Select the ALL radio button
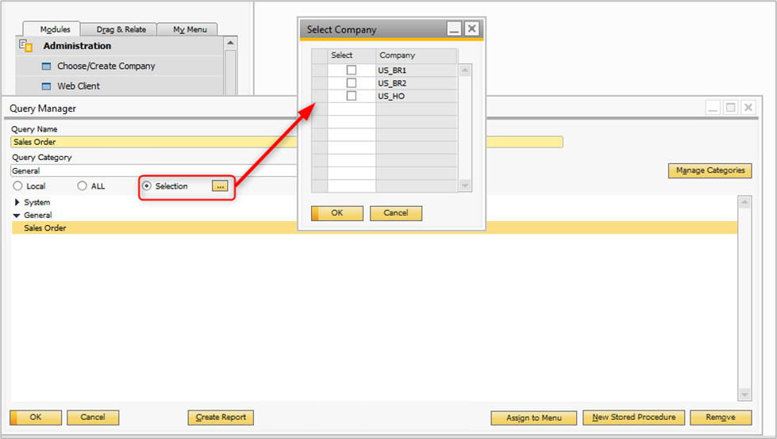 point(83,186)
